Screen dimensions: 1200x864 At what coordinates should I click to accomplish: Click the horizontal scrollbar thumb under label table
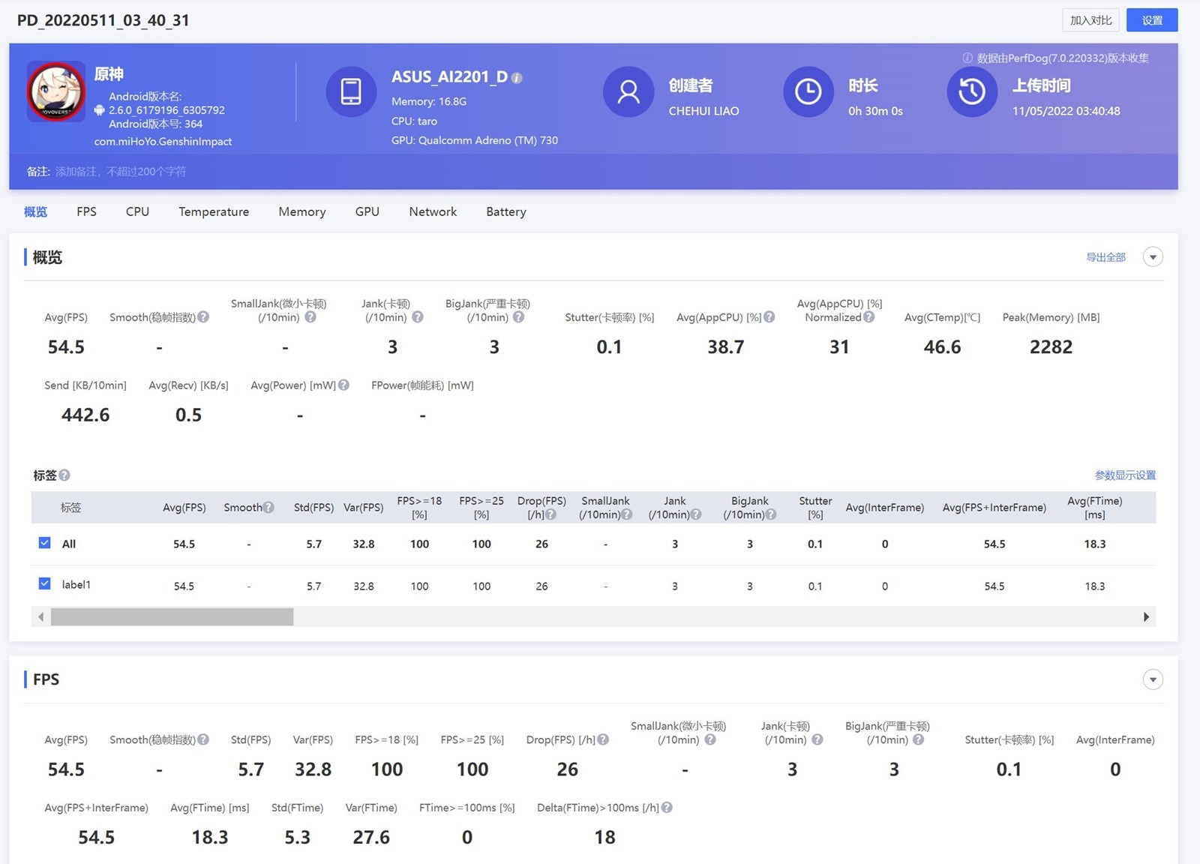(172, 616)
